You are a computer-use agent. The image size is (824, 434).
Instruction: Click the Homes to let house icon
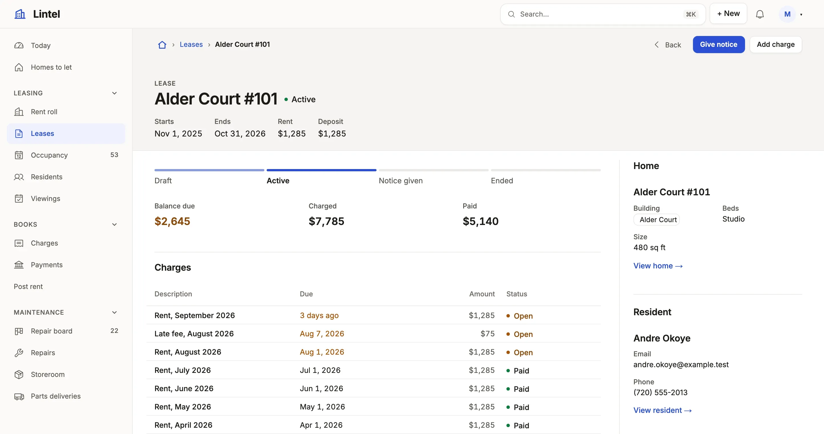click(x=19, y=67)
